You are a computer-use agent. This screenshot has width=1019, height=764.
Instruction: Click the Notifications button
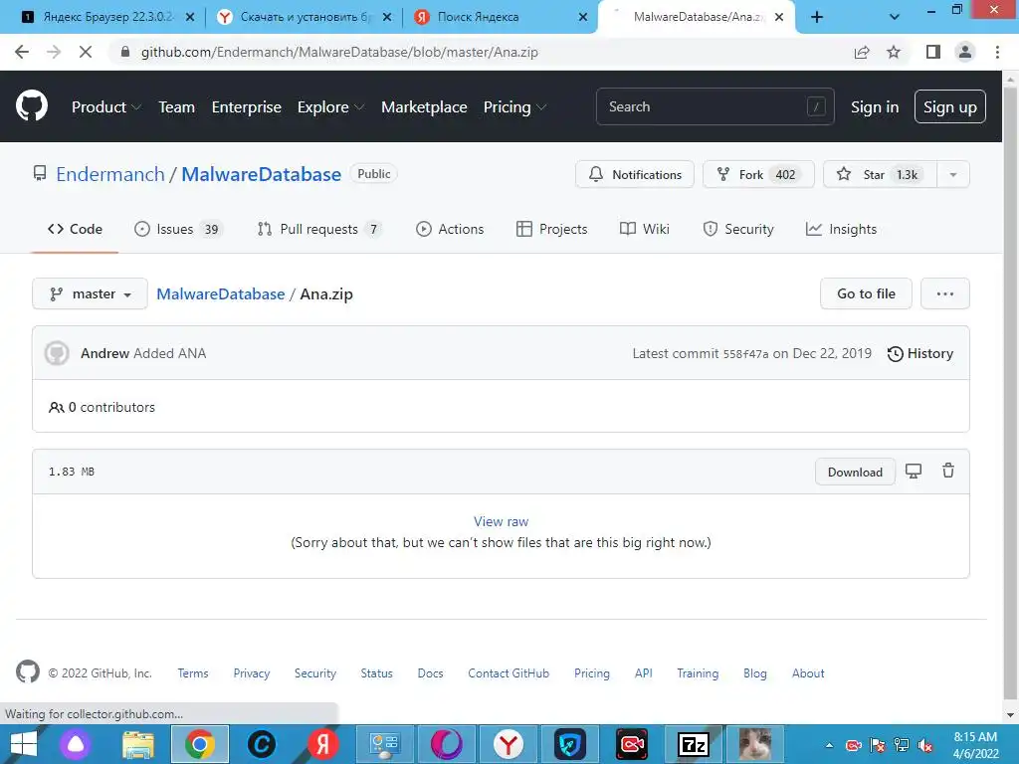click(x=634, y=174)
